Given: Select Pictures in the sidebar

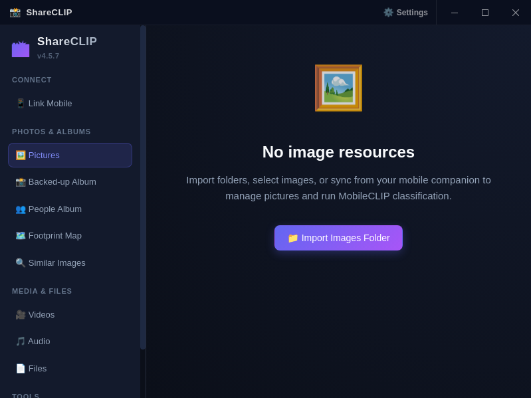Looking at the screenshot, I should pyautogui.click(x=70, y=155).
